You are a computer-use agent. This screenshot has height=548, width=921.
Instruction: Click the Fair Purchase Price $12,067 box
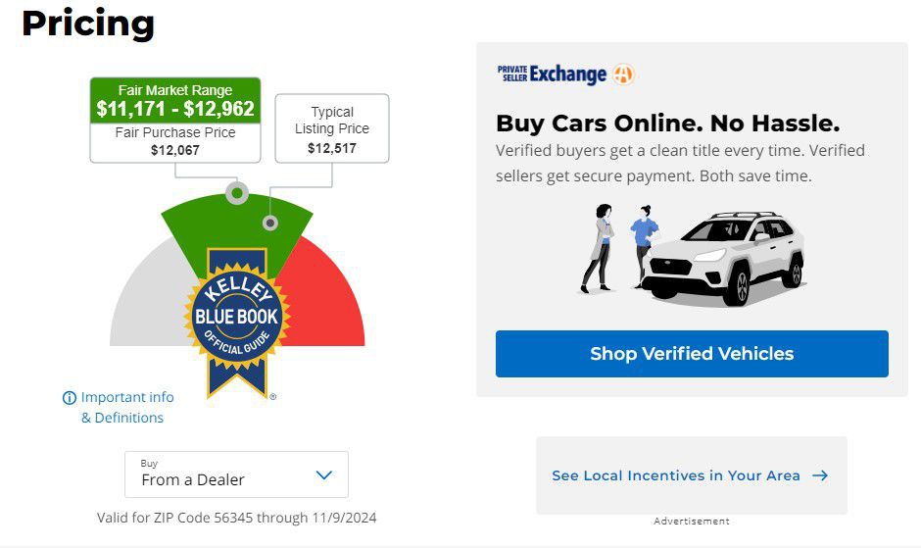click(175, 142)
